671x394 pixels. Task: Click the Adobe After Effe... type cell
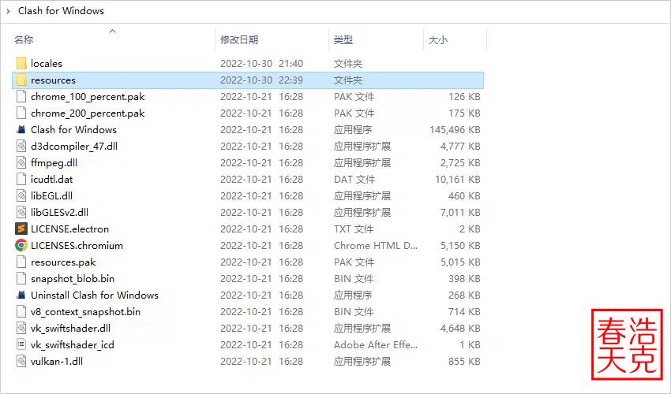pyautogui.click(x=376, y=345)
